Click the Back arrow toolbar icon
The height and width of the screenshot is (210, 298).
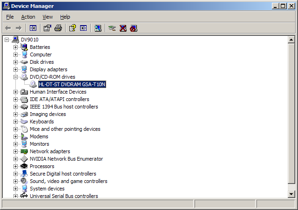(8, 28)
